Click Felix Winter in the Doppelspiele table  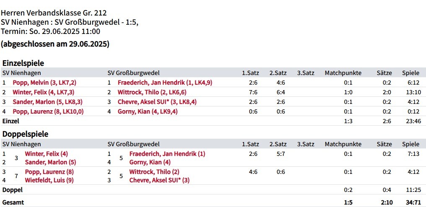point(46,154)
